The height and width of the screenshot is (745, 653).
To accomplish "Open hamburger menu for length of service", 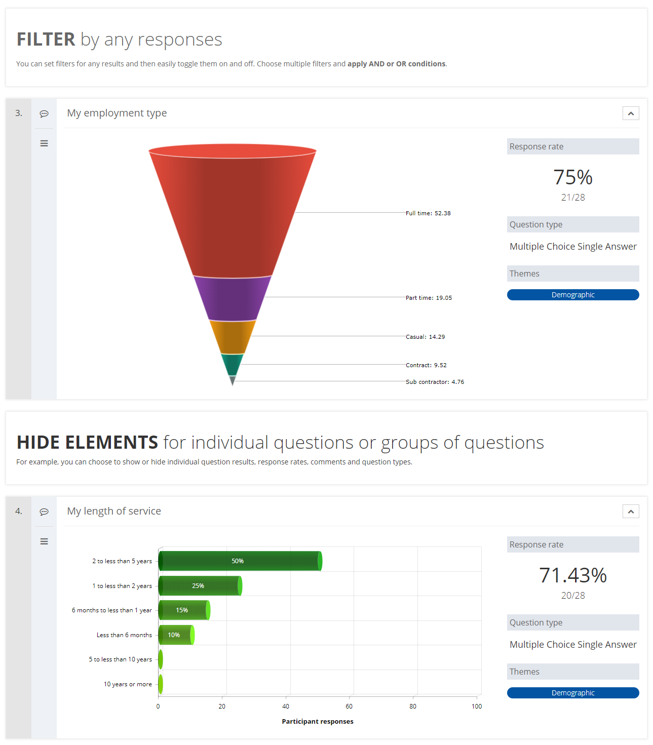I will [x=44, y=541].
